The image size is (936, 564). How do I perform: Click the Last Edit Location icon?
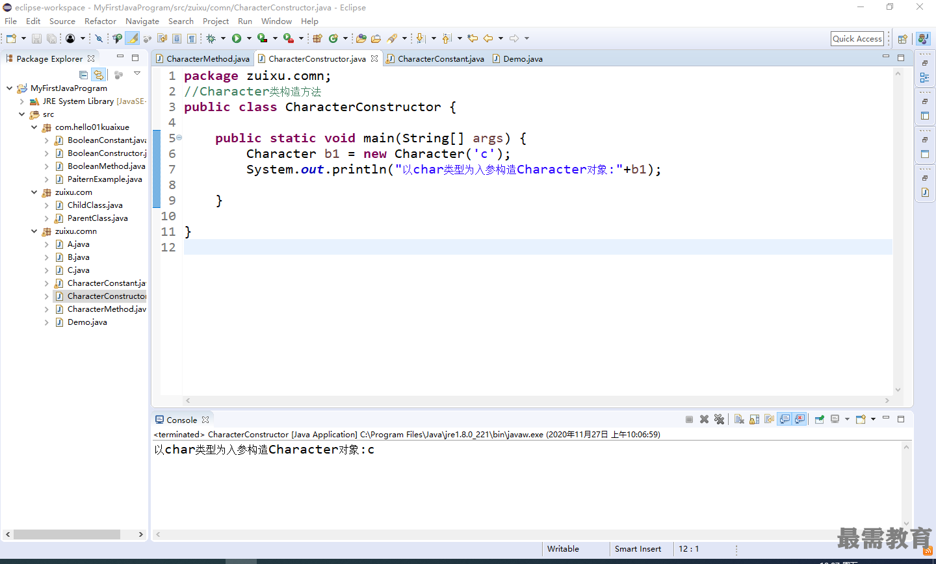tap(473, 39)
